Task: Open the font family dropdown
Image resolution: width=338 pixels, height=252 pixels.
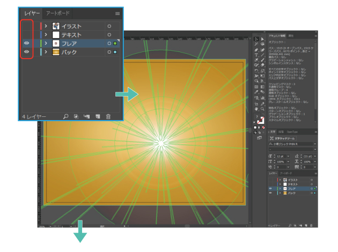Action: pyautogui.click(x=292, y=144)
